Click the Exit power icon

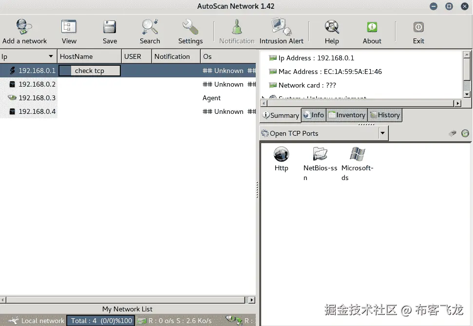418,27
